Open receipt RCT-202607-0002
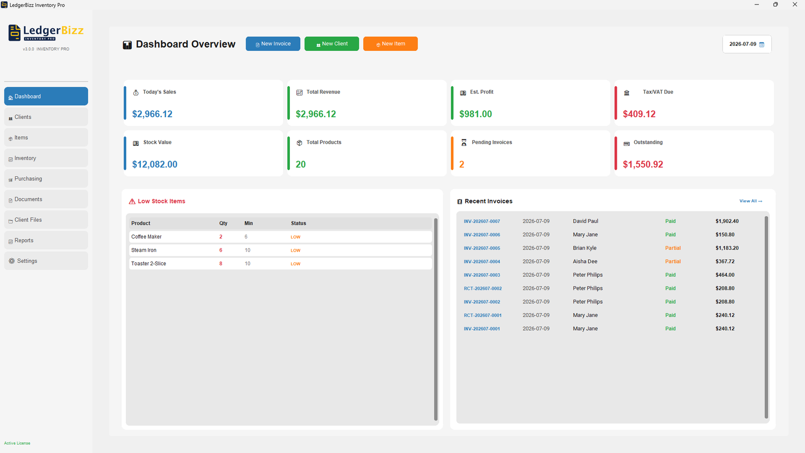This screenshot has height=453, width=805. point(483,288)
